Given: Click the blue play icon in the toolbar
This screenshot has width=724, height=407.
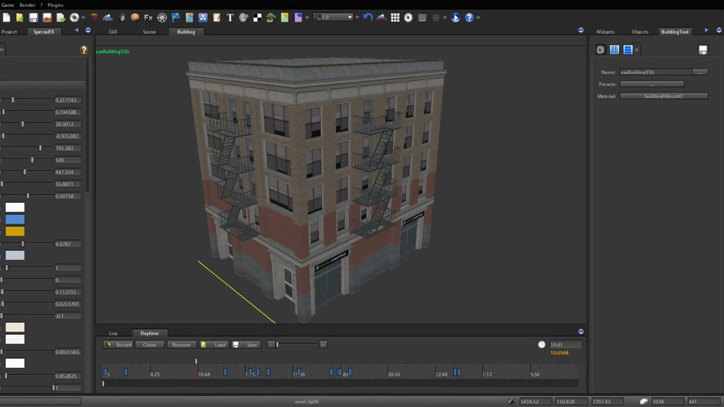Looking at the screenshot, I should (456, 17).
